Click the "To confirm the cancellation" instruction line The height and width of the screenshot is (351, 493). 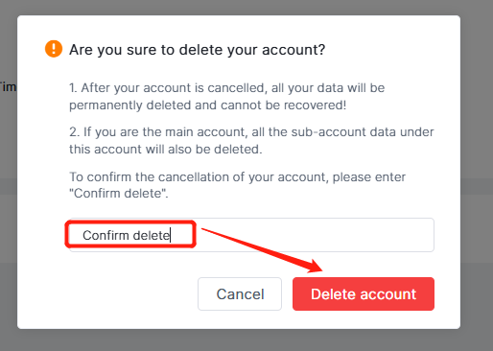click(237, 176)
